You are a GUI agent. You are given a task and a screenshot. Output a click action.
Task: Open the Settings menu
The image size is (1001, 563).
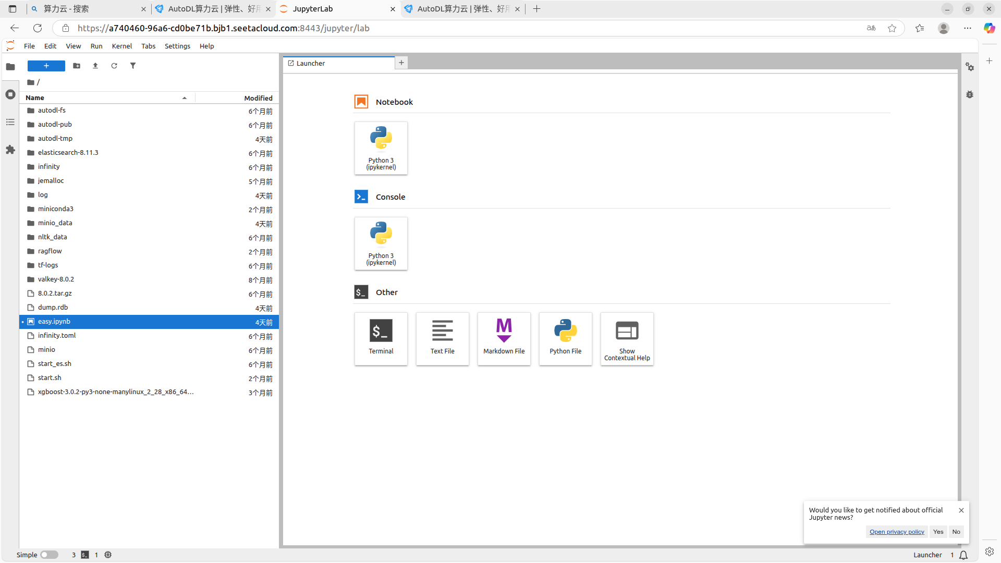click(x=177, y=46)
